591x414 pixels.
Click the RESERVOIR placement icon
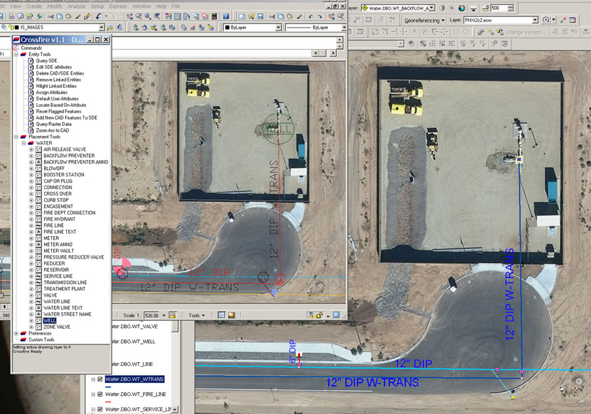click(39, 270)
